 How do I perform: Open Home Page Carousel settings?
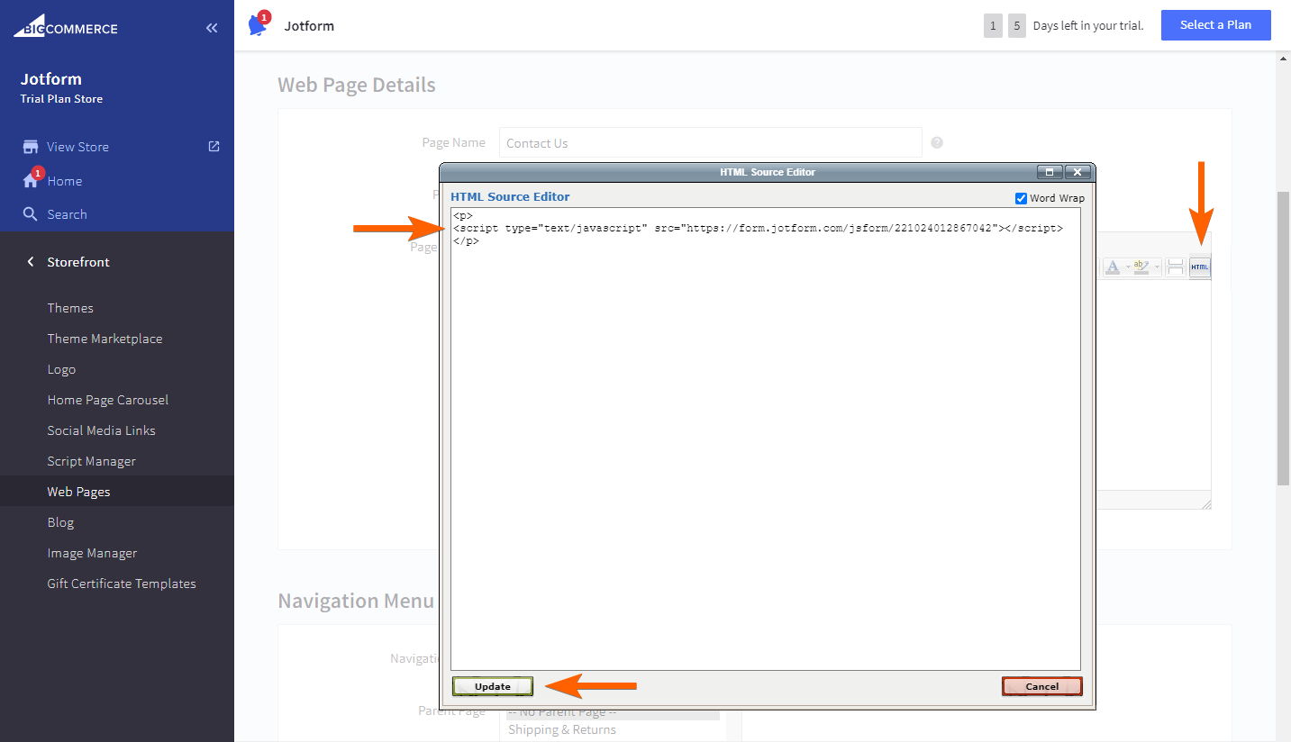[107, 400]
